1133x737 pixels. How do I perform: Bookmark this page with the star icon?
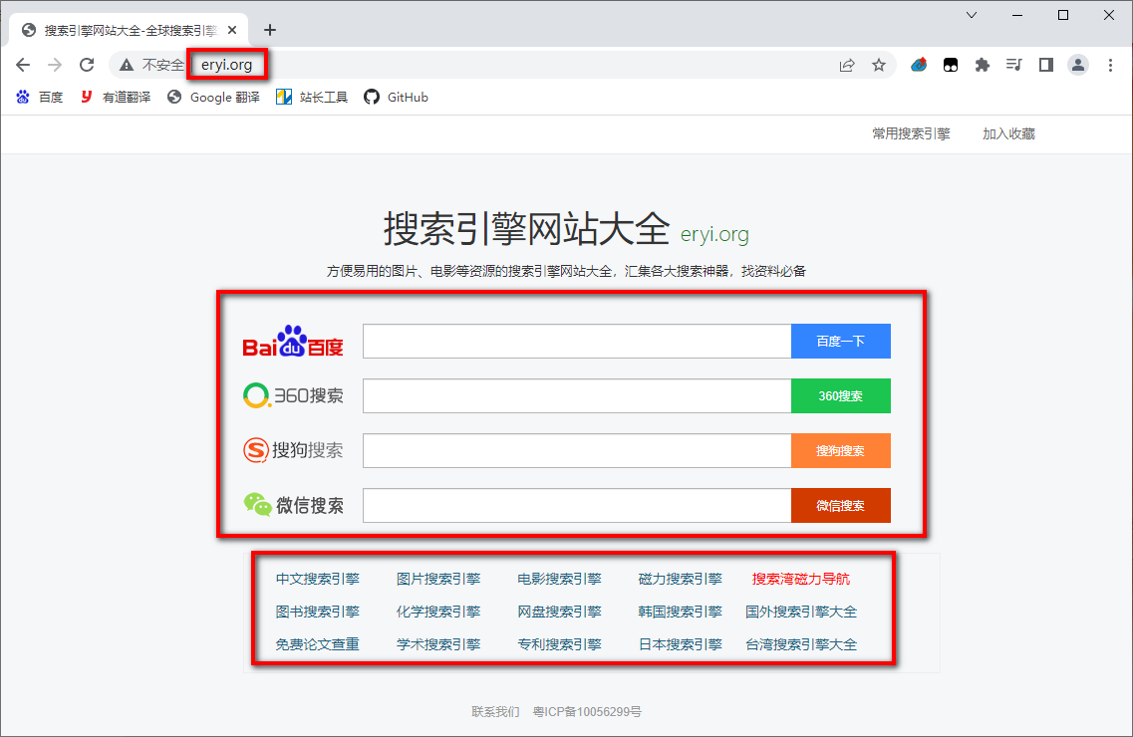click(x=879, y=65)
